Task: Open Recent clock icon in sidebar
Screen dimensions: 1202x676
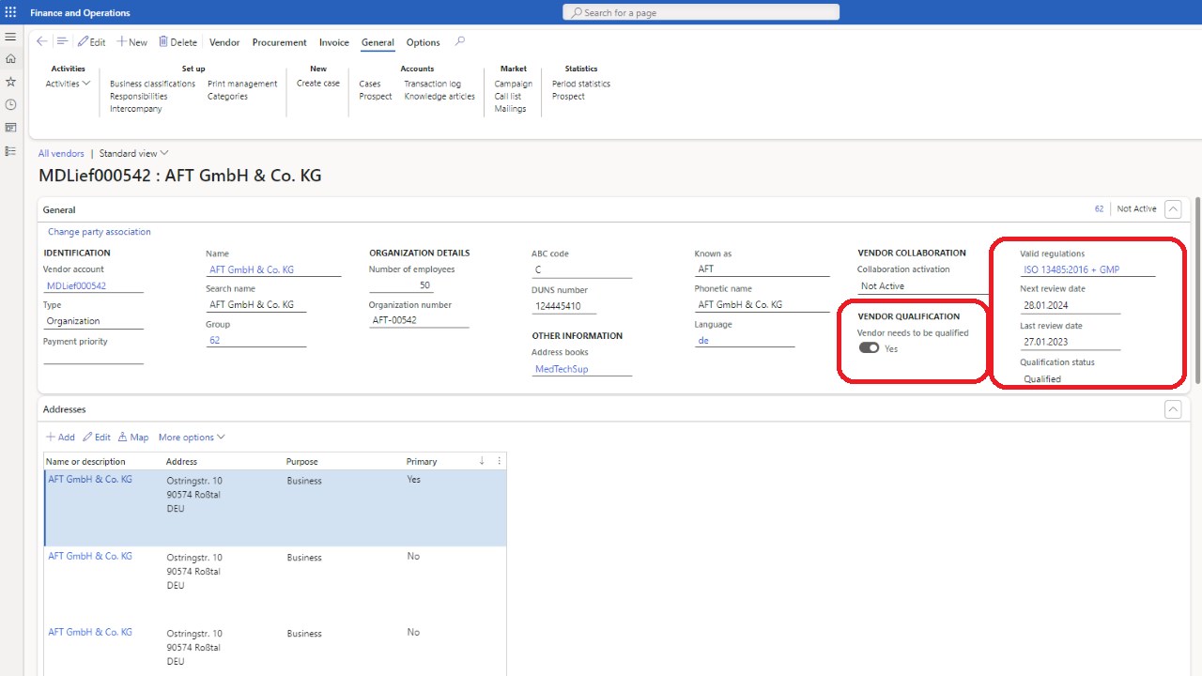Action: coord(10,104)
